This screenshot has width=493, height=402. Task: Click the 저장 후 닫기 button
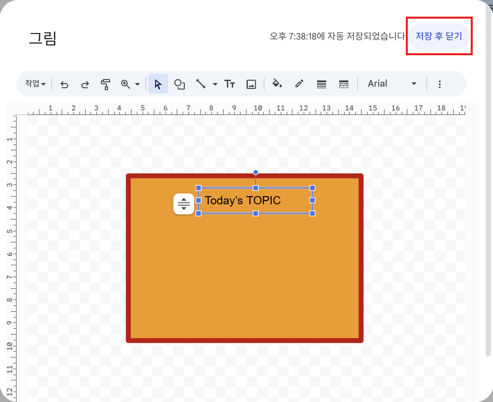point(439,36)
